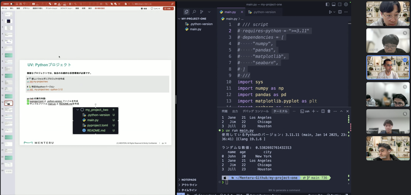
Task: Open the Search icon in editor sidebar
Action: [194, 12]
